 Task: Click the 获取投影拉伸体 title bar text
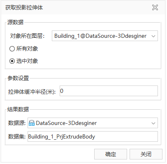coord(24,7)
